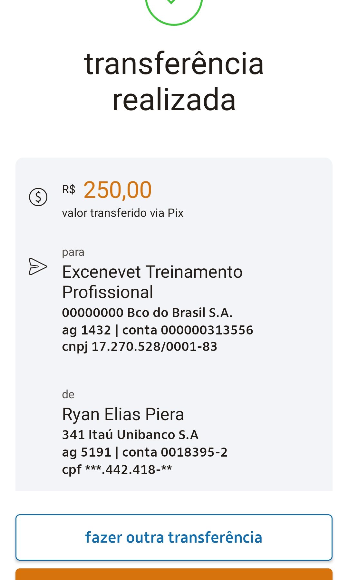This screenshot has height=580, width=348.
Task: Tap the dollar sign coin icon
Action: click(x=38, y=197)
